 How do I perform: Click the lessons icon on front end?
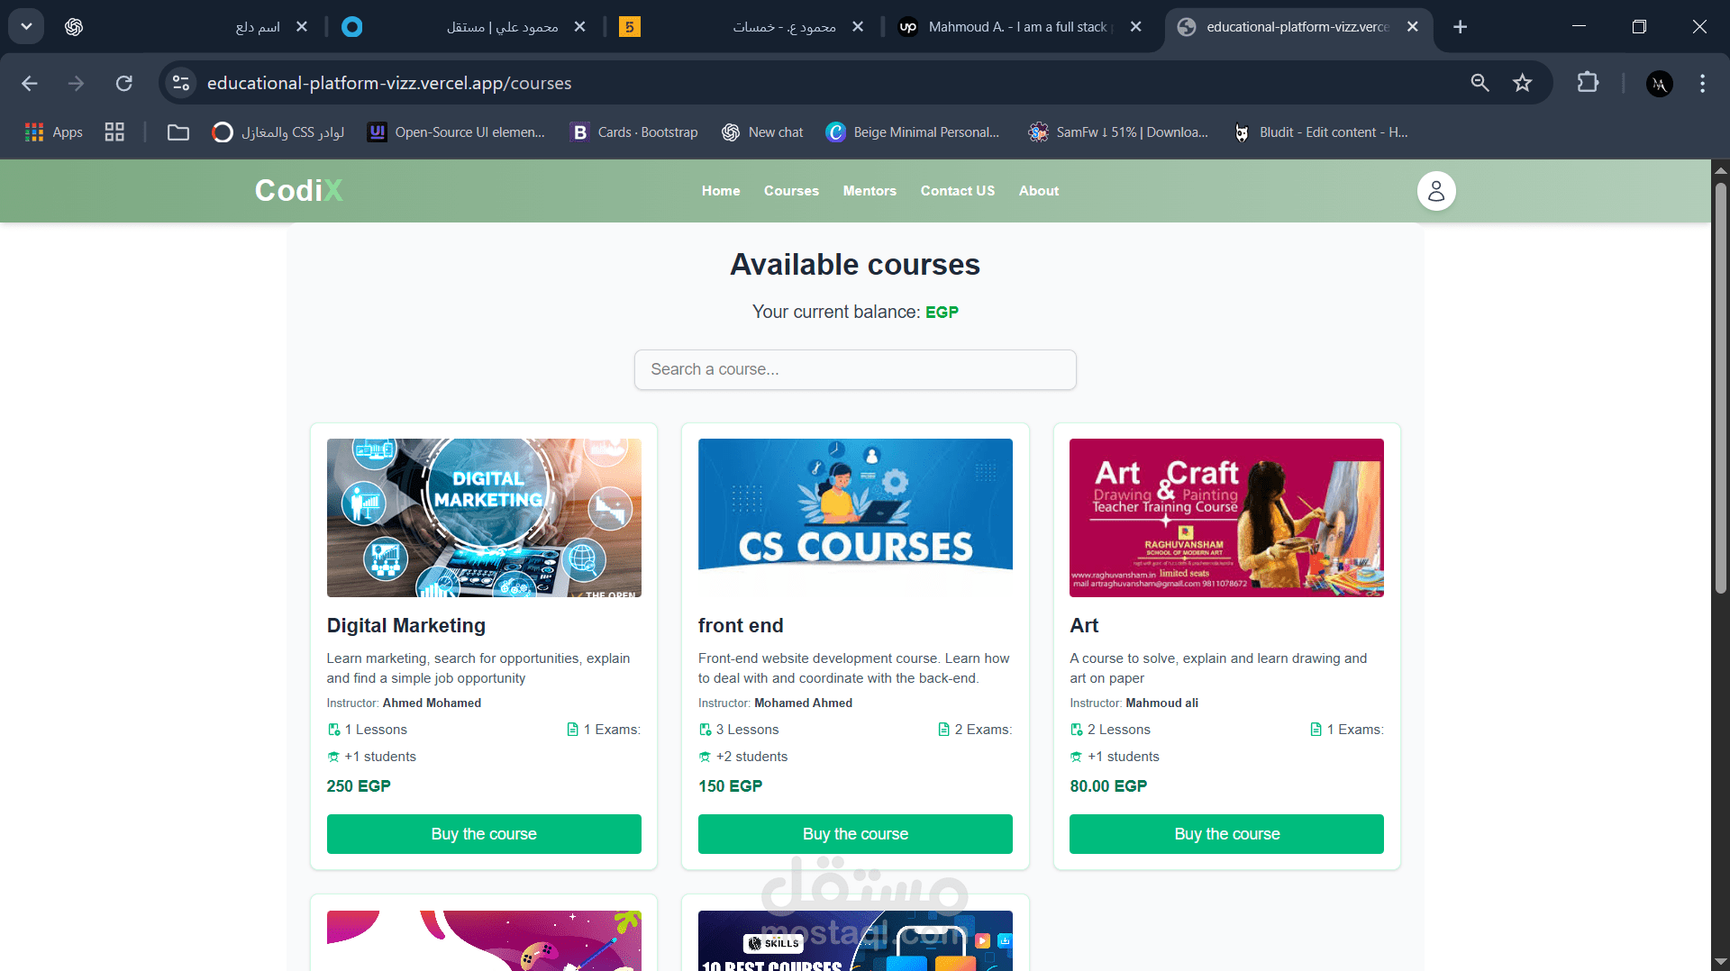705,730
